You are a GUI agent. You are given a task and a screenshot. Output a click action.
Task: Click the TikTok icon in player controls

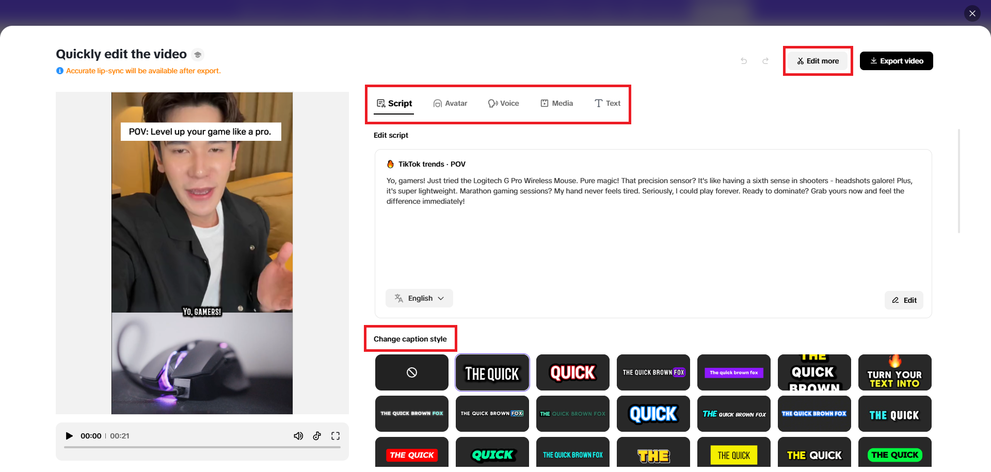click(317, 436)
